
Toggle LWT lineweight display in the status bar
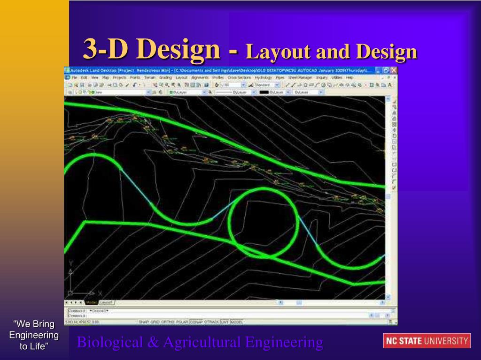pos(225,322)
